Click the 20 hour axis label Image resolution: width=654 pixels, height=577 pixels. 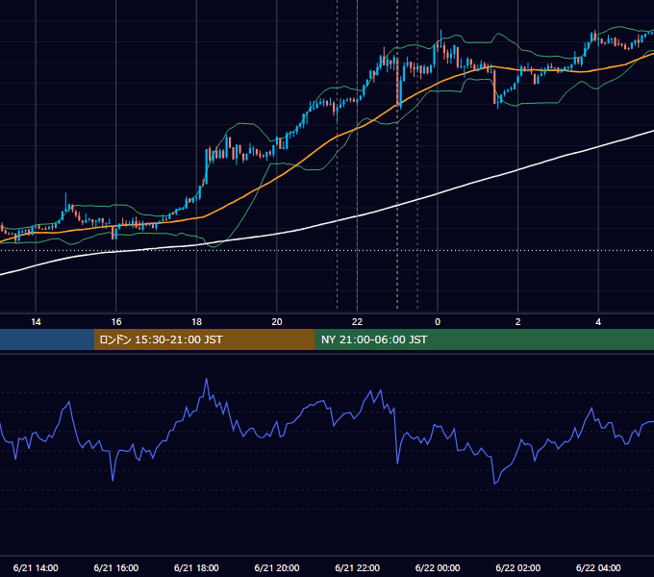click(277, 322)
